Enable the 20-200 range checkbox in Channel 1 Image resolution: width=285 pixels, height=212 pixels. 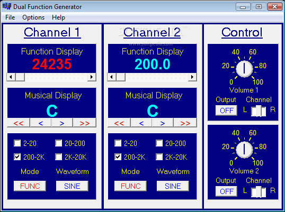pyautogui.click(x=58, y=143)
